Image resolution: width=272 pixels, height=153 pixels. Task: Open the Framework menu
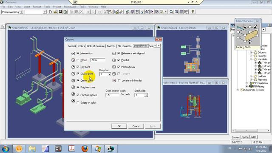coord(70,7)
